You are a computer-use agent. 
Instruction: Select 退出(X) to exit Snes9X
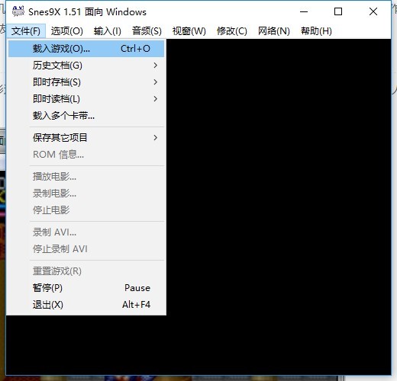[x=86, y=305]
